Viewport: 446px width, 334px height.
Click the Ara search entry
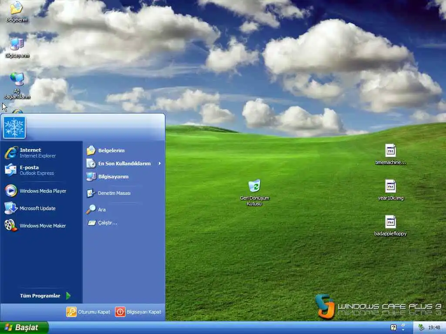click(x=124, y=210)
